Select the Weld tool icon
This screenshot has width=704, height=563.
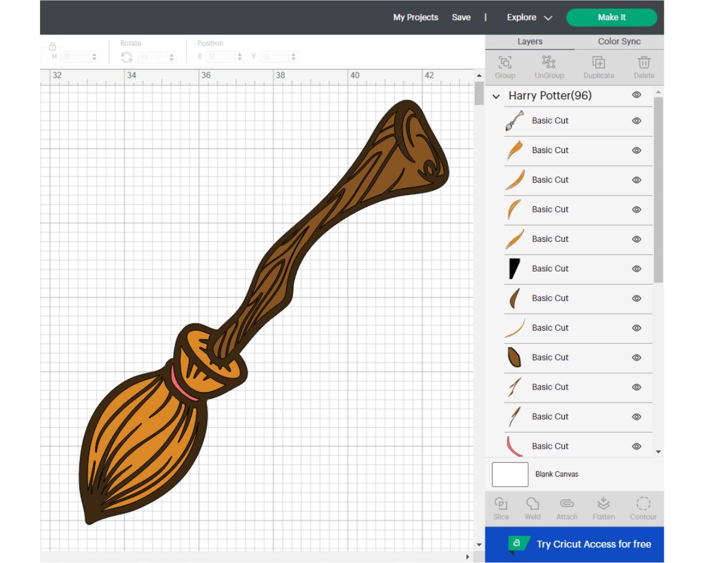[x=532, y=504]
